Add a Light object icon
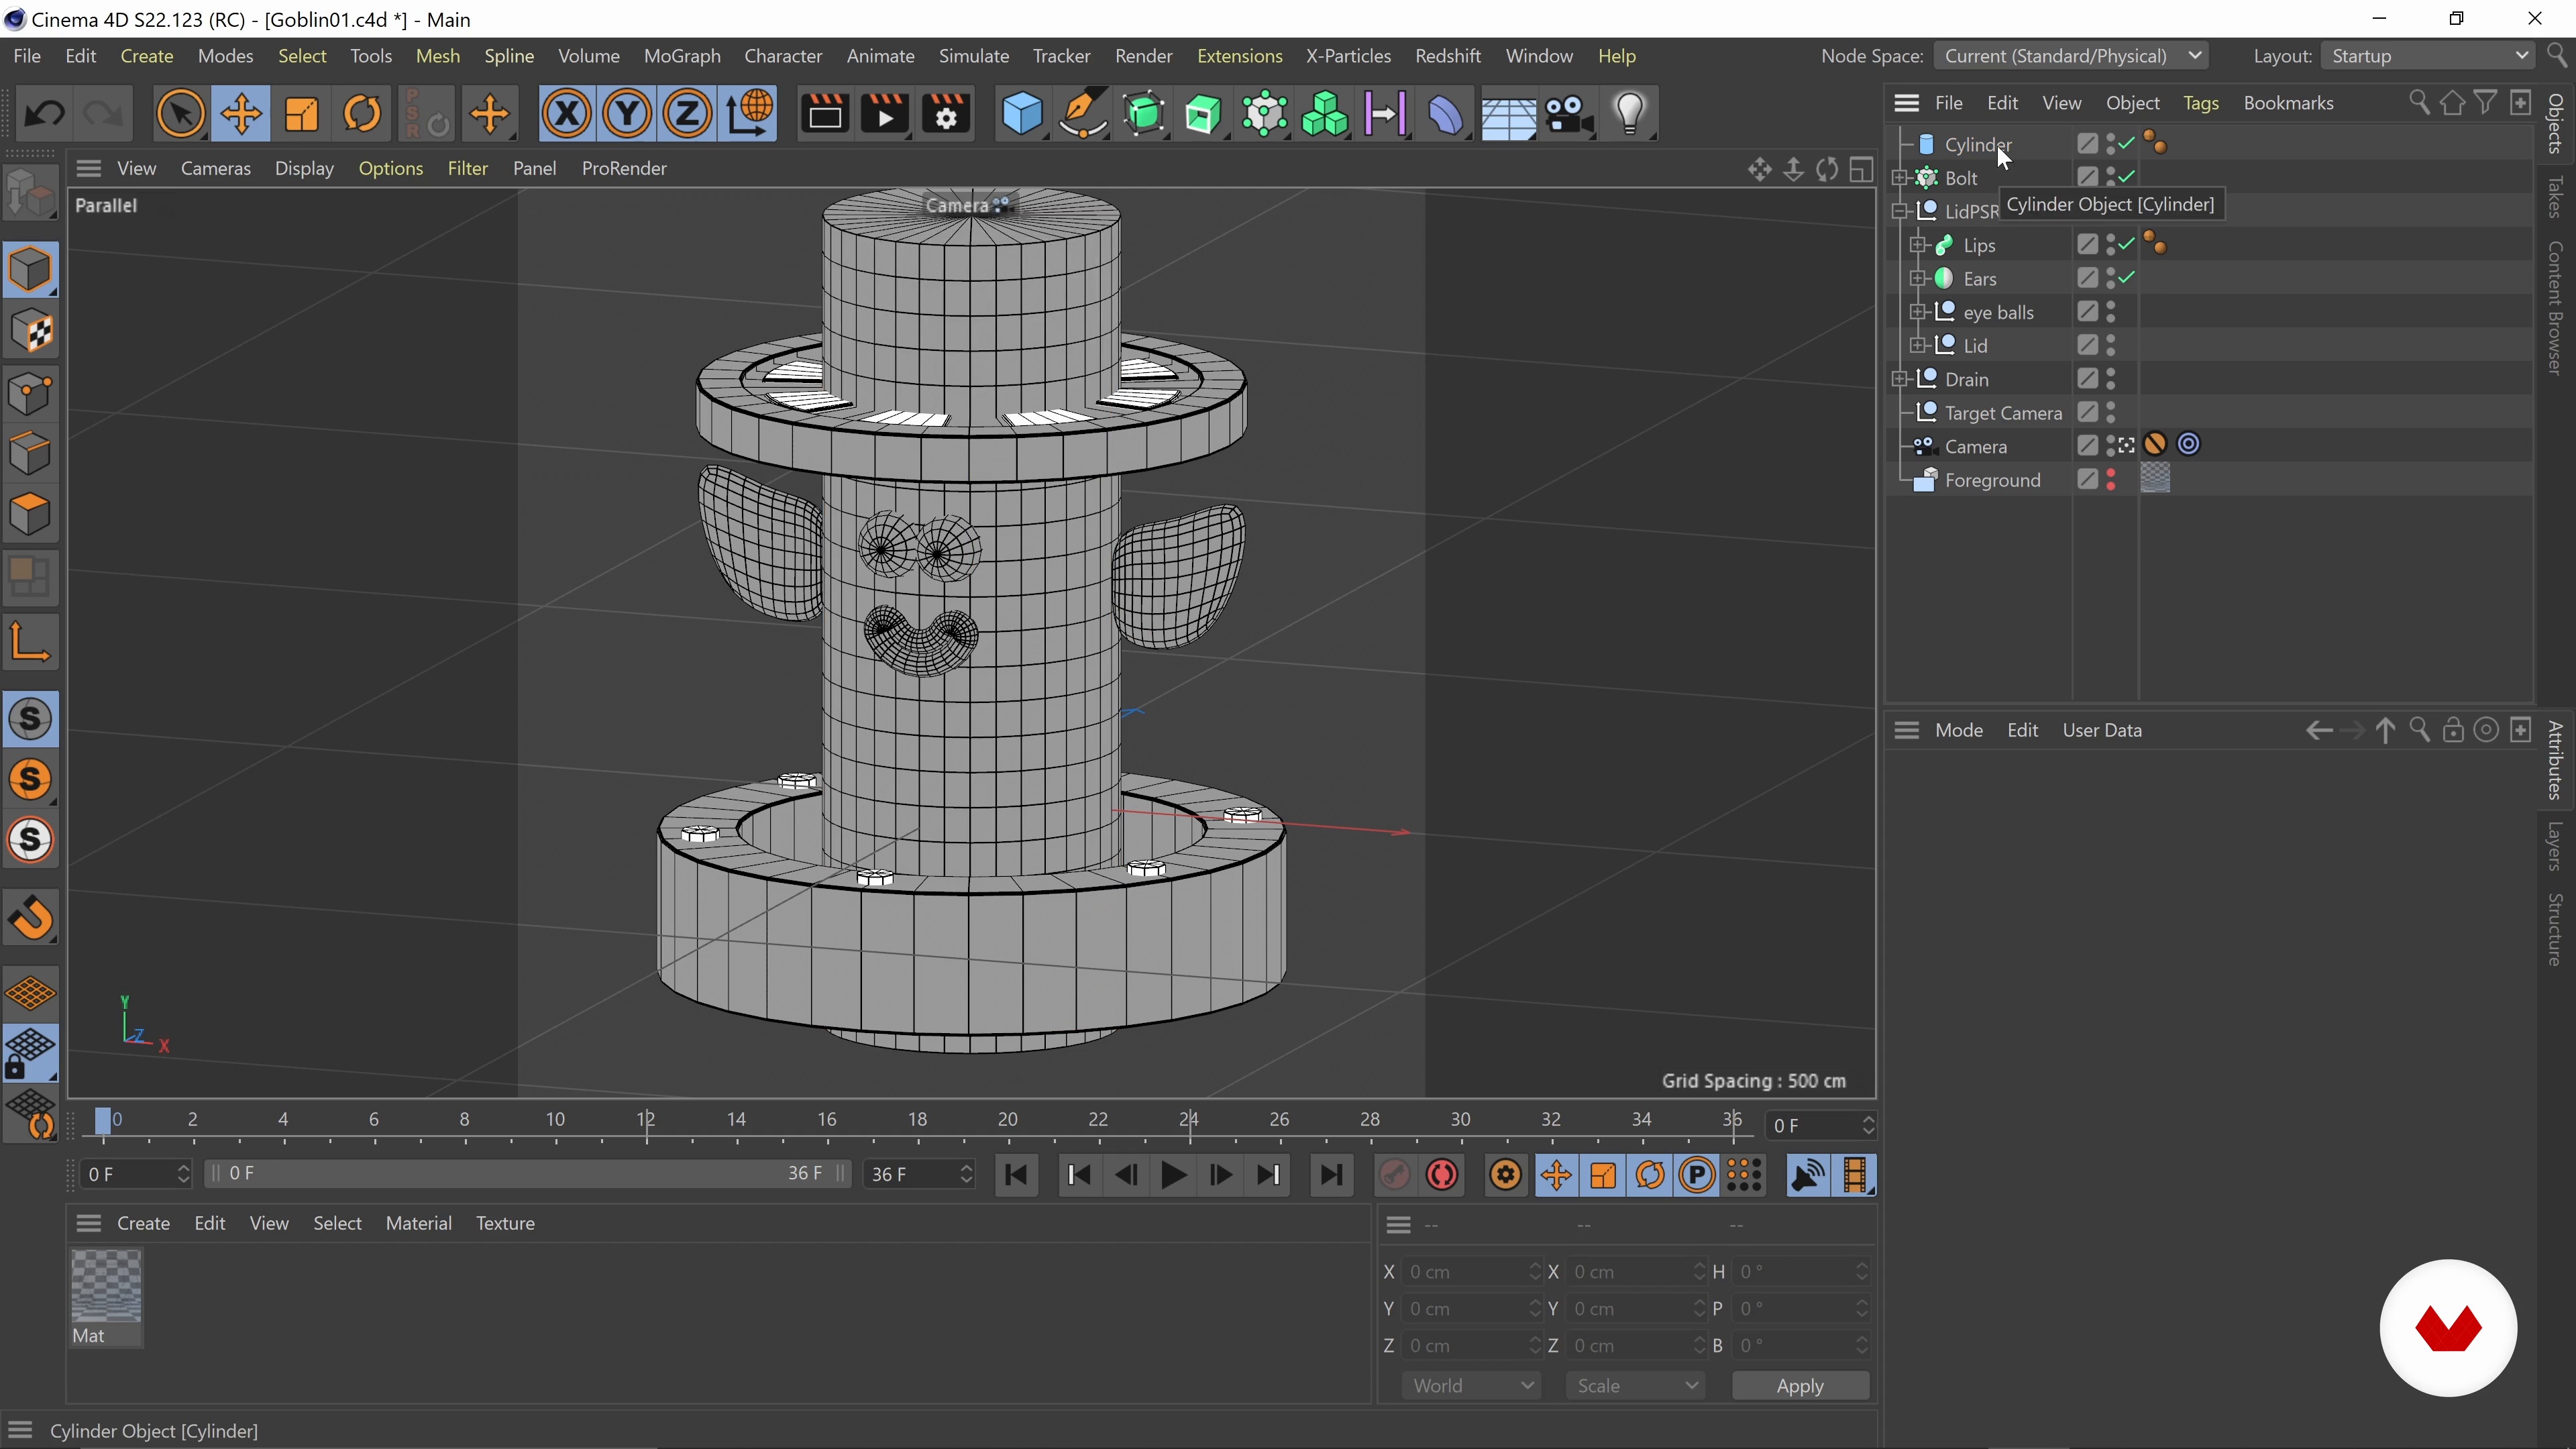2576x1449 pixels. pyautogui.click(x=1630, y=114)
